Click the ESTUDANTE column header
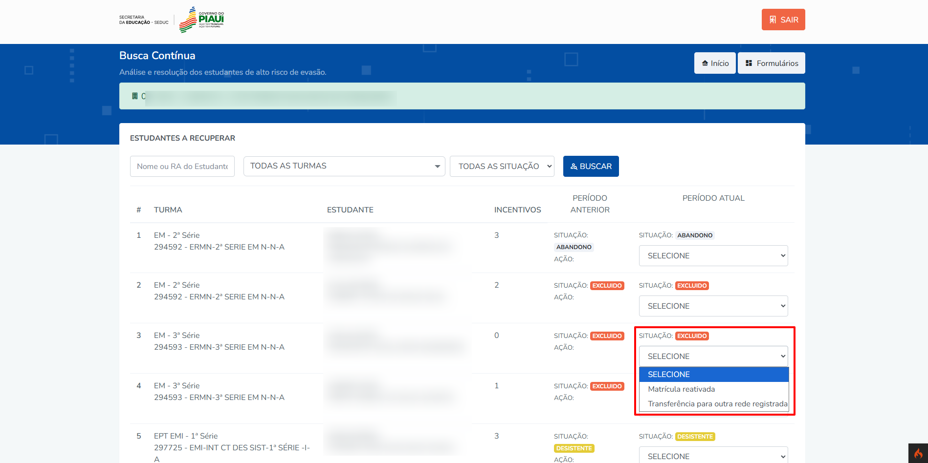The image size is (928, 463). point(350,210)
